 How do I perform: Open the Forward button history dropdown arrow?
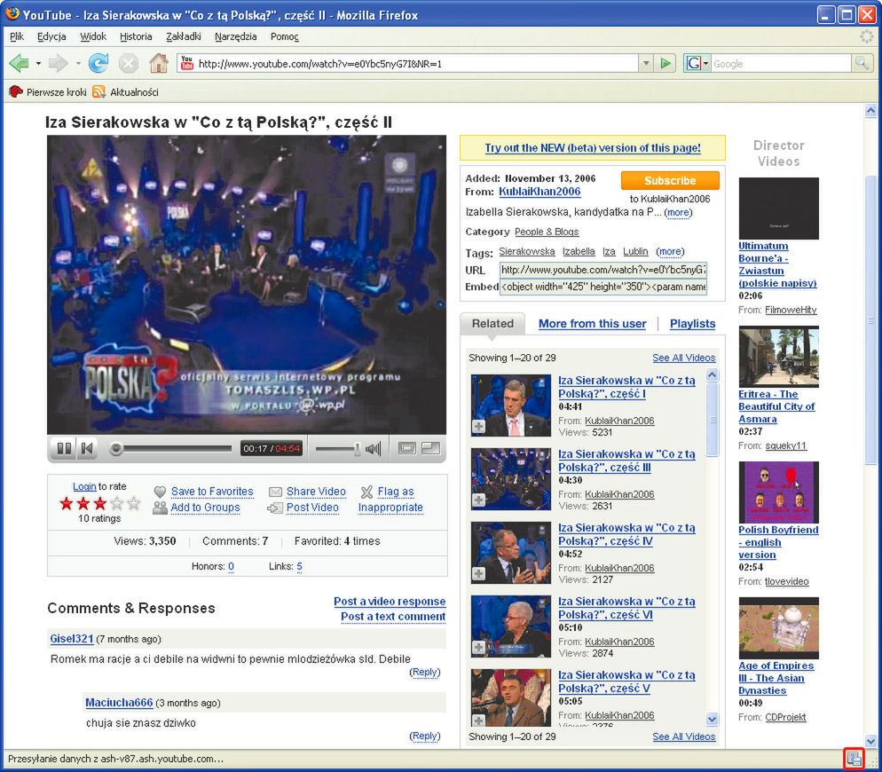[77, 64]
